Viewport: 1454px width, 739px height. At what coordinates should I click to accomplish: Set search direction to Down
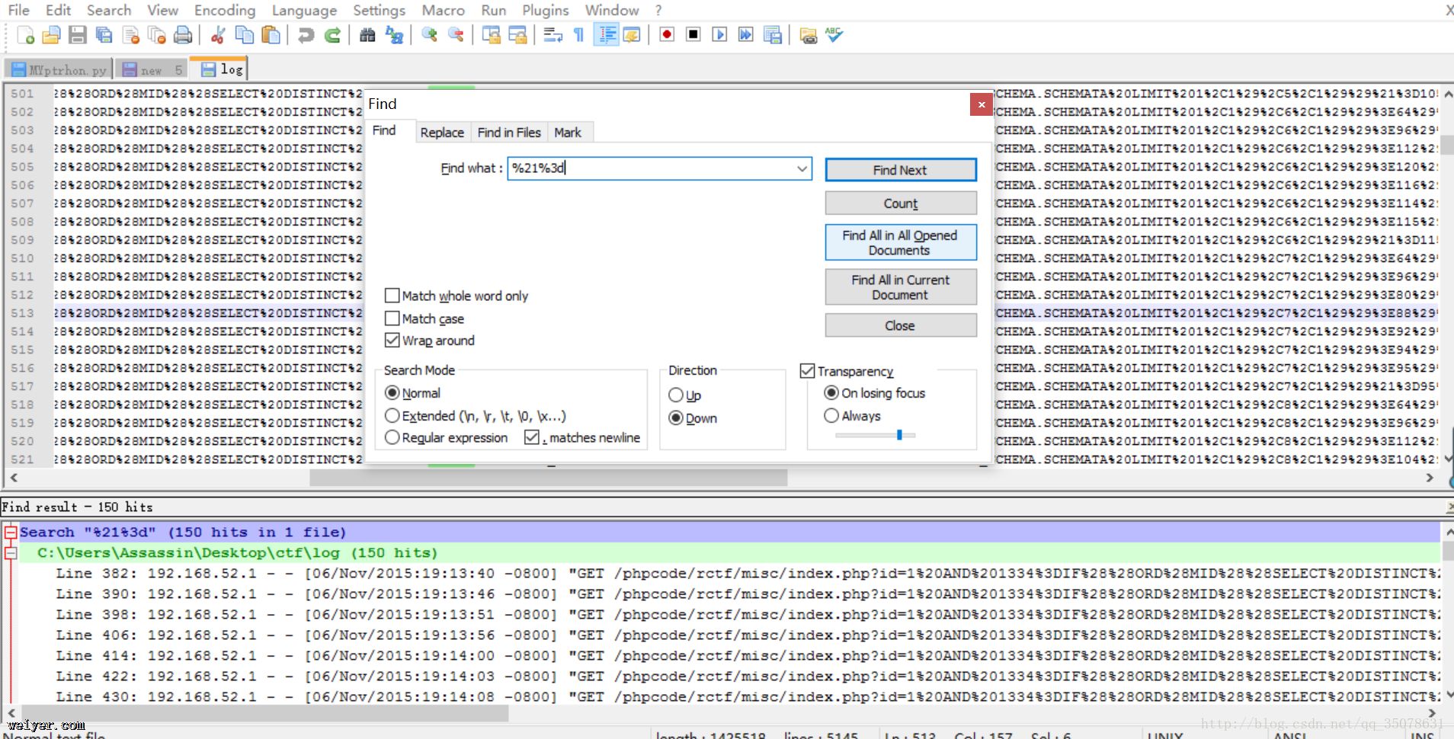click(693, 418)
